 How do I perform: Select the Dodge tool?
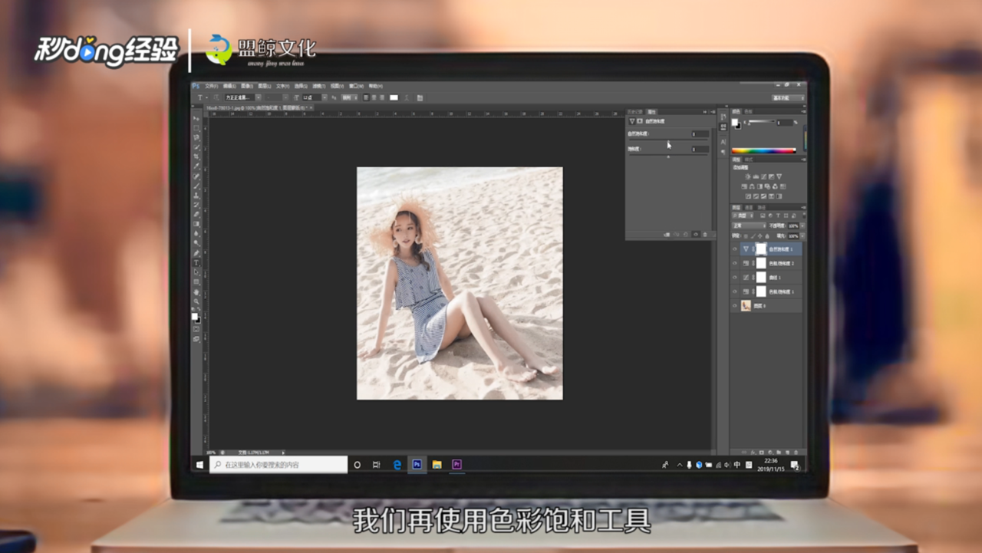click(x=196, y=243)
